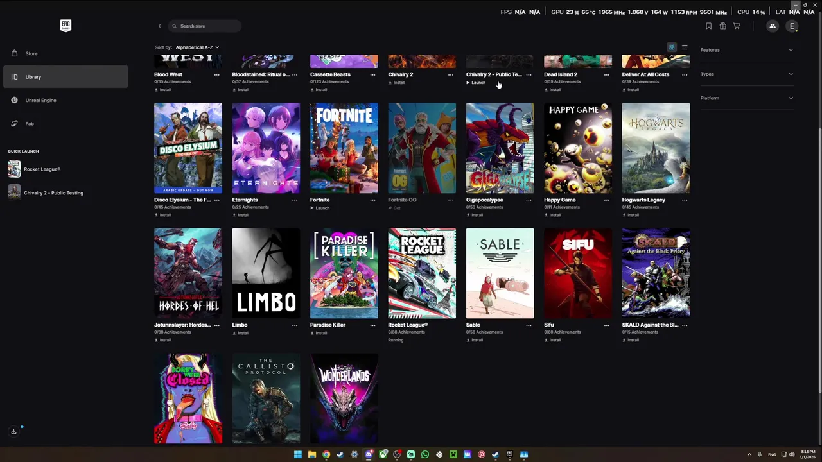Open options menu for Blood West
This screenshot has width=822, height=462.
tap(216, 74)
